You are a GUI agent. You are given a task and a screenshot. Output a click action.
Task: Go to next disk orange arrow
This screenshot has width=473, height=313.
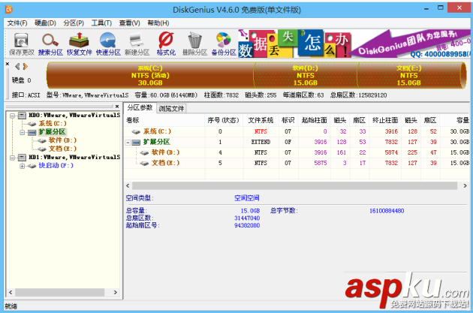(26, 66)
